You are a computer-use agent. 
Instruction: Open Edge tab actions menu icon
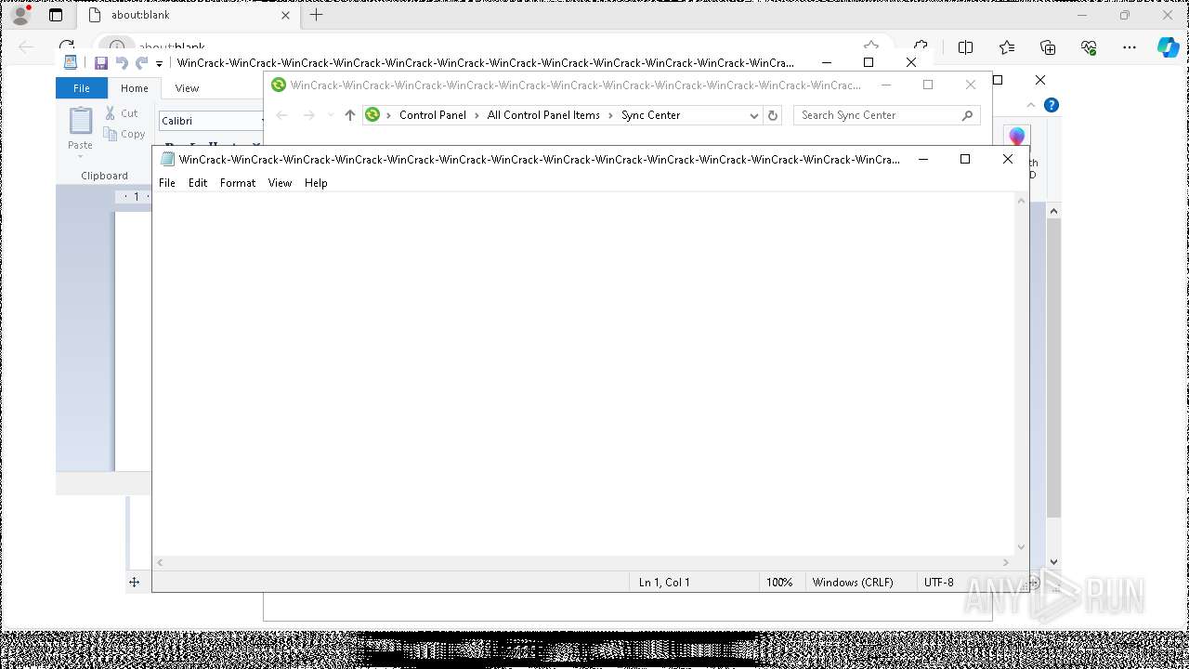point(56,15)
